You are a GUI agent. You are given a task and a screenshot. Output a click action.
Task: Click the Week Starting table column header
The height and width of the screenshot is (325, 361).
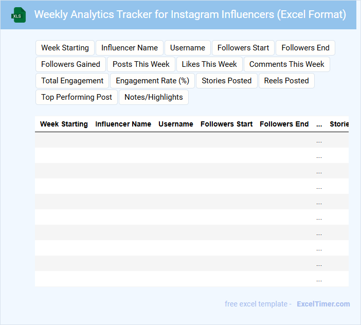click(x=64, y=124)
